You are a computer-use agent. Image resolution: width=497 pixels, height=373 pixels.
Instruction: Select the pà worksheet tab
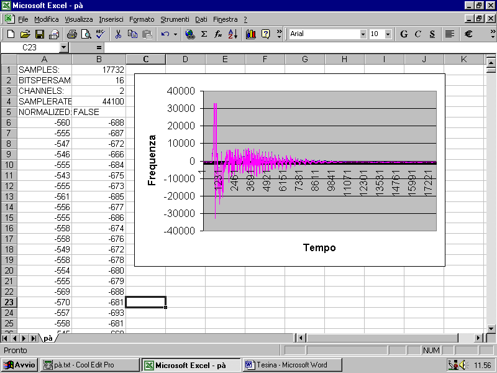tap(48, 338)
